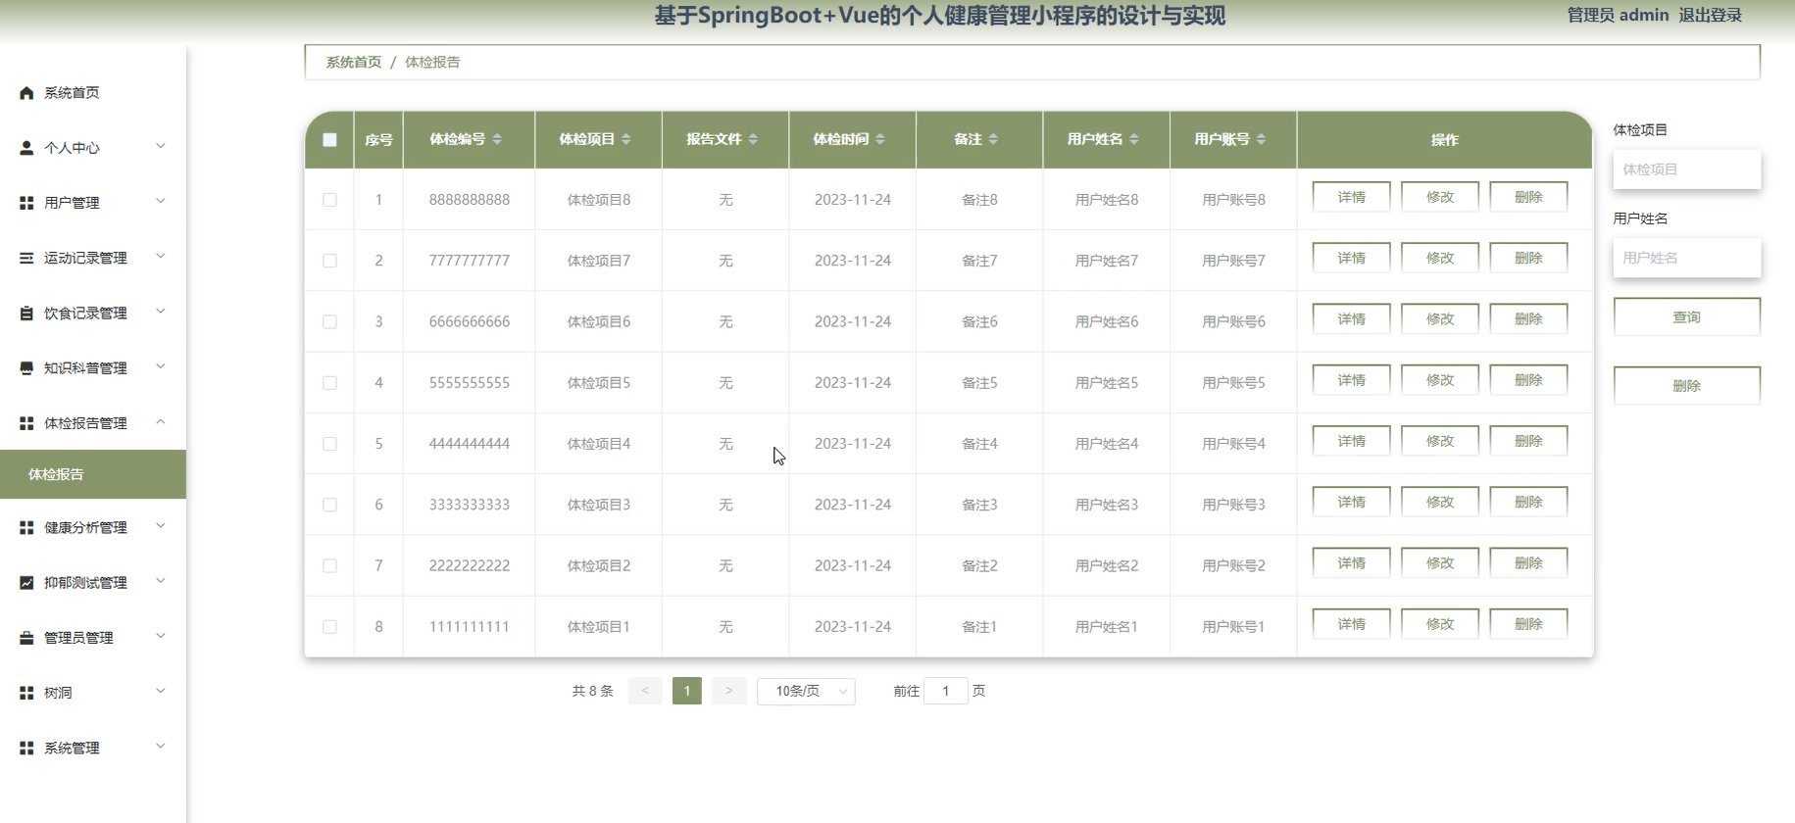
Task: Click the grid icon beside 树洞
Action: [x=26, y=693]
